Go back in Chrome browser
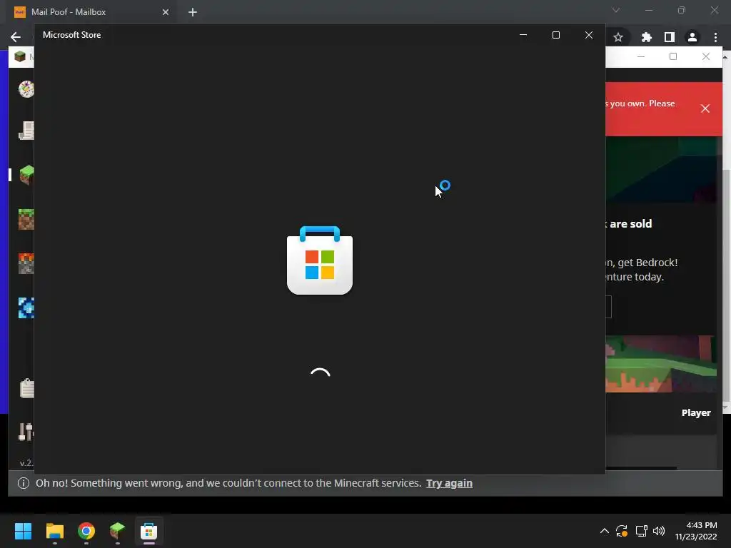The image size is (731, 548). point(16,37)
